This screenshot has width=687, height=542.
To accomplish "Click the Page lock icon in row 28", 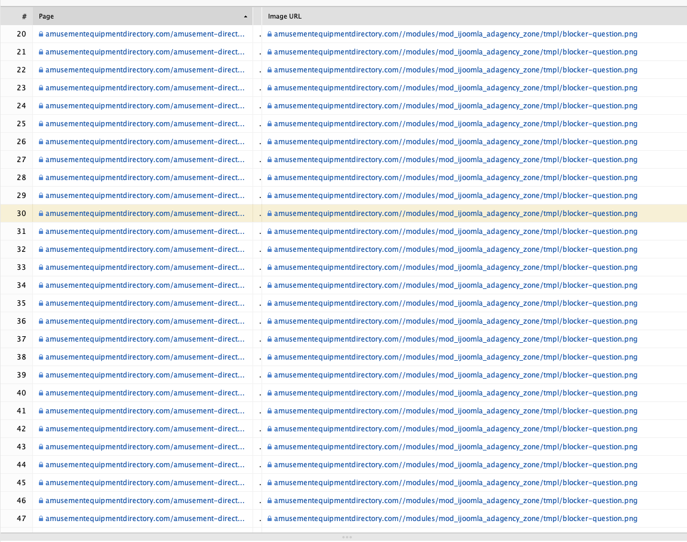I will coord(41,178).
